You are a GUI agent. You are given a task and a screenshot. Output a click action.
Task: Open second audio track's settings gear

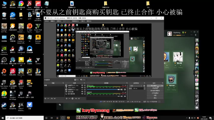click(125, 96)
